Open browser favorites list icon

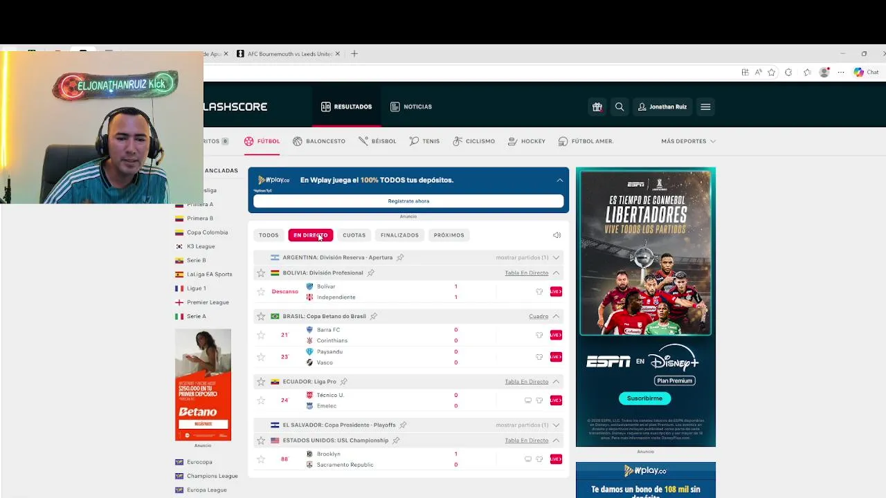click(807, 72)
